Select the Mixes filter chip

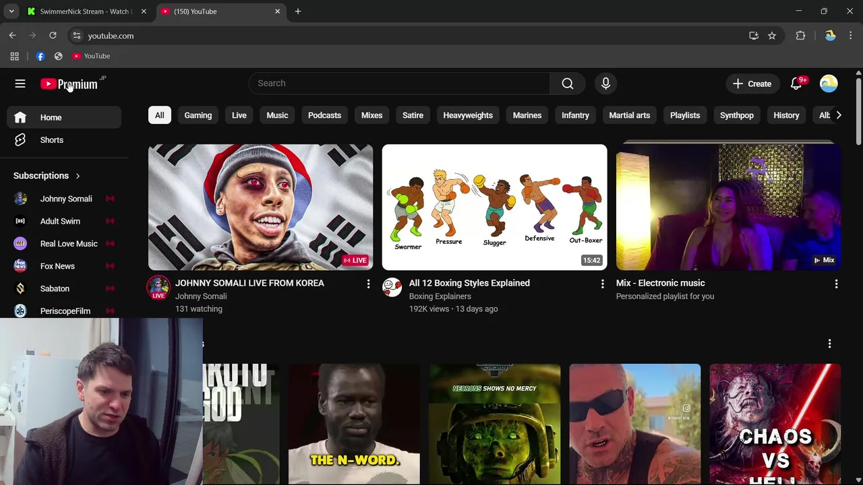click(x=371, y=115)
